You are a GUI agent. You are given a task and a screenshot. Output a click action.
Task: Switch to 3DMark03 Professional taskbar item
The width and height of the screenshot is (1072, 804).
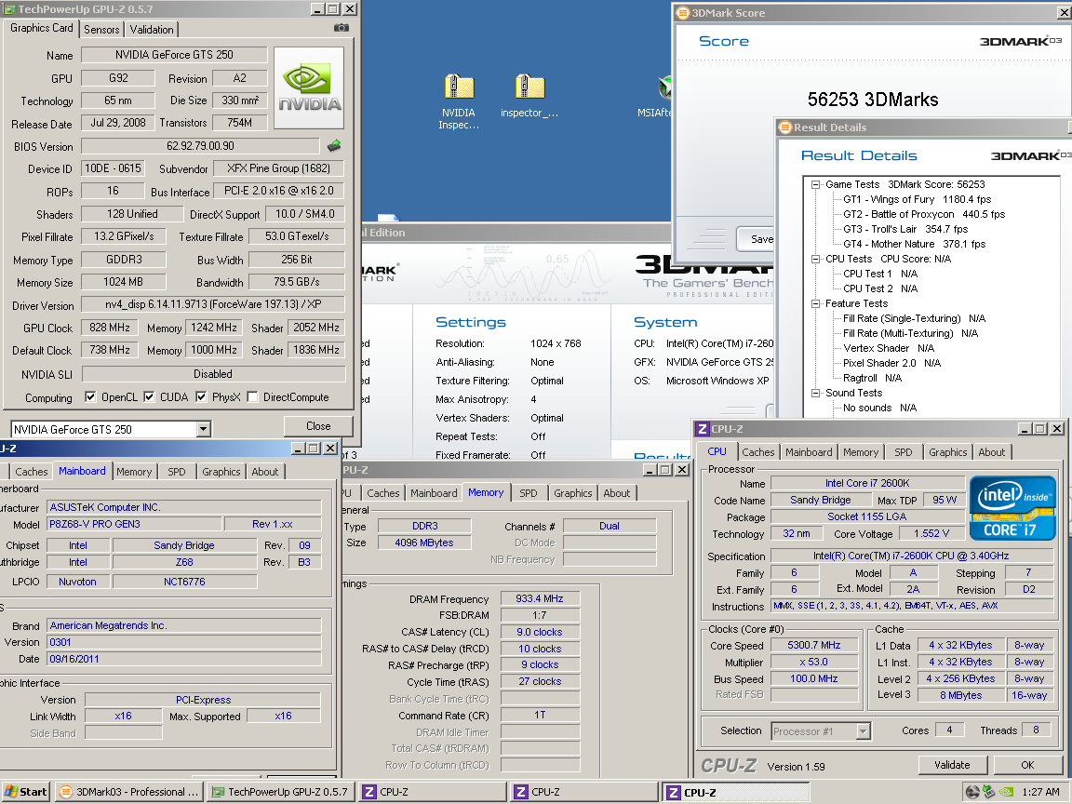click(128, 792)
